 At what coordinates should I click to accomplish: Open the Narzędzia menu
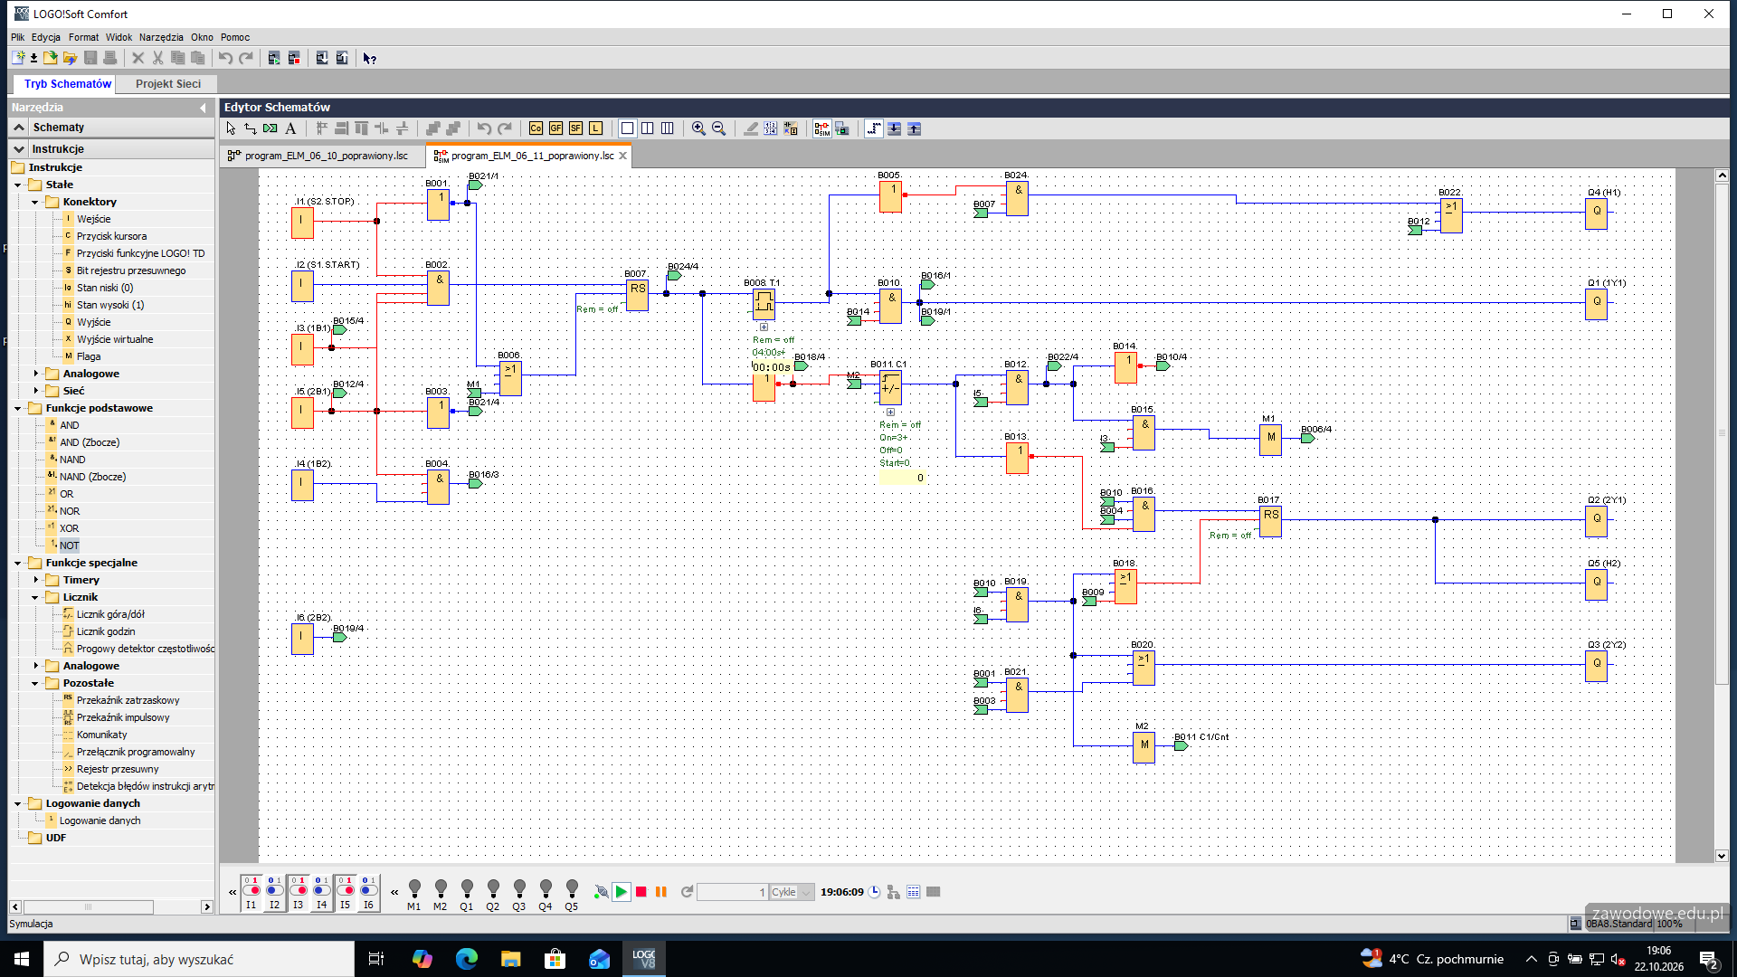[x=161, y=37]
